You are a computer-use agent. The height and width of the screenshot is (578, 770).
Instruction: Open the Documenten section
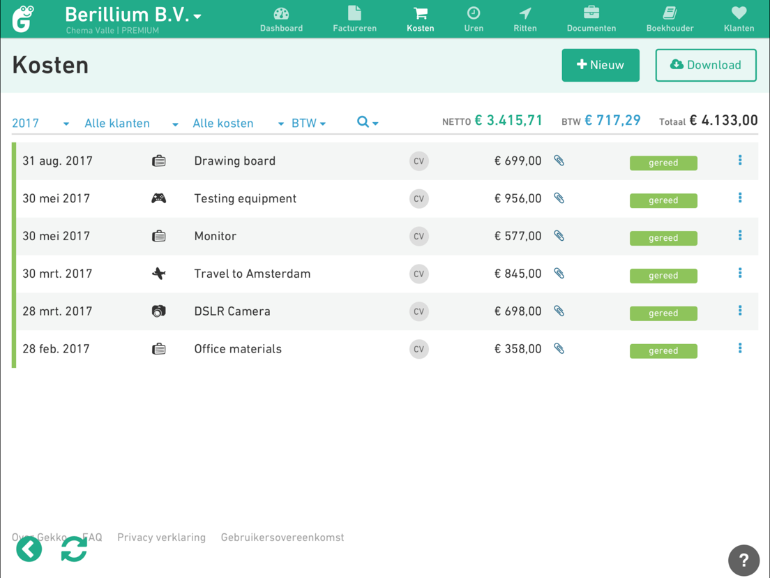click(x=591, y=20)
